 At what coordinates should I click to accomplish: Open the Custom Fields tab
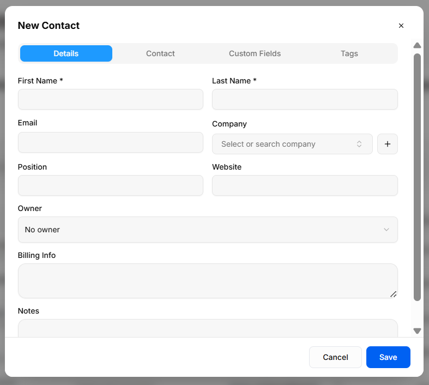click(255, 53)
